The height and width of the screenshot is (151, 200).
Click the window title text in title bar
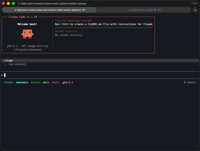pyautogui.click(x=53, y=4)
